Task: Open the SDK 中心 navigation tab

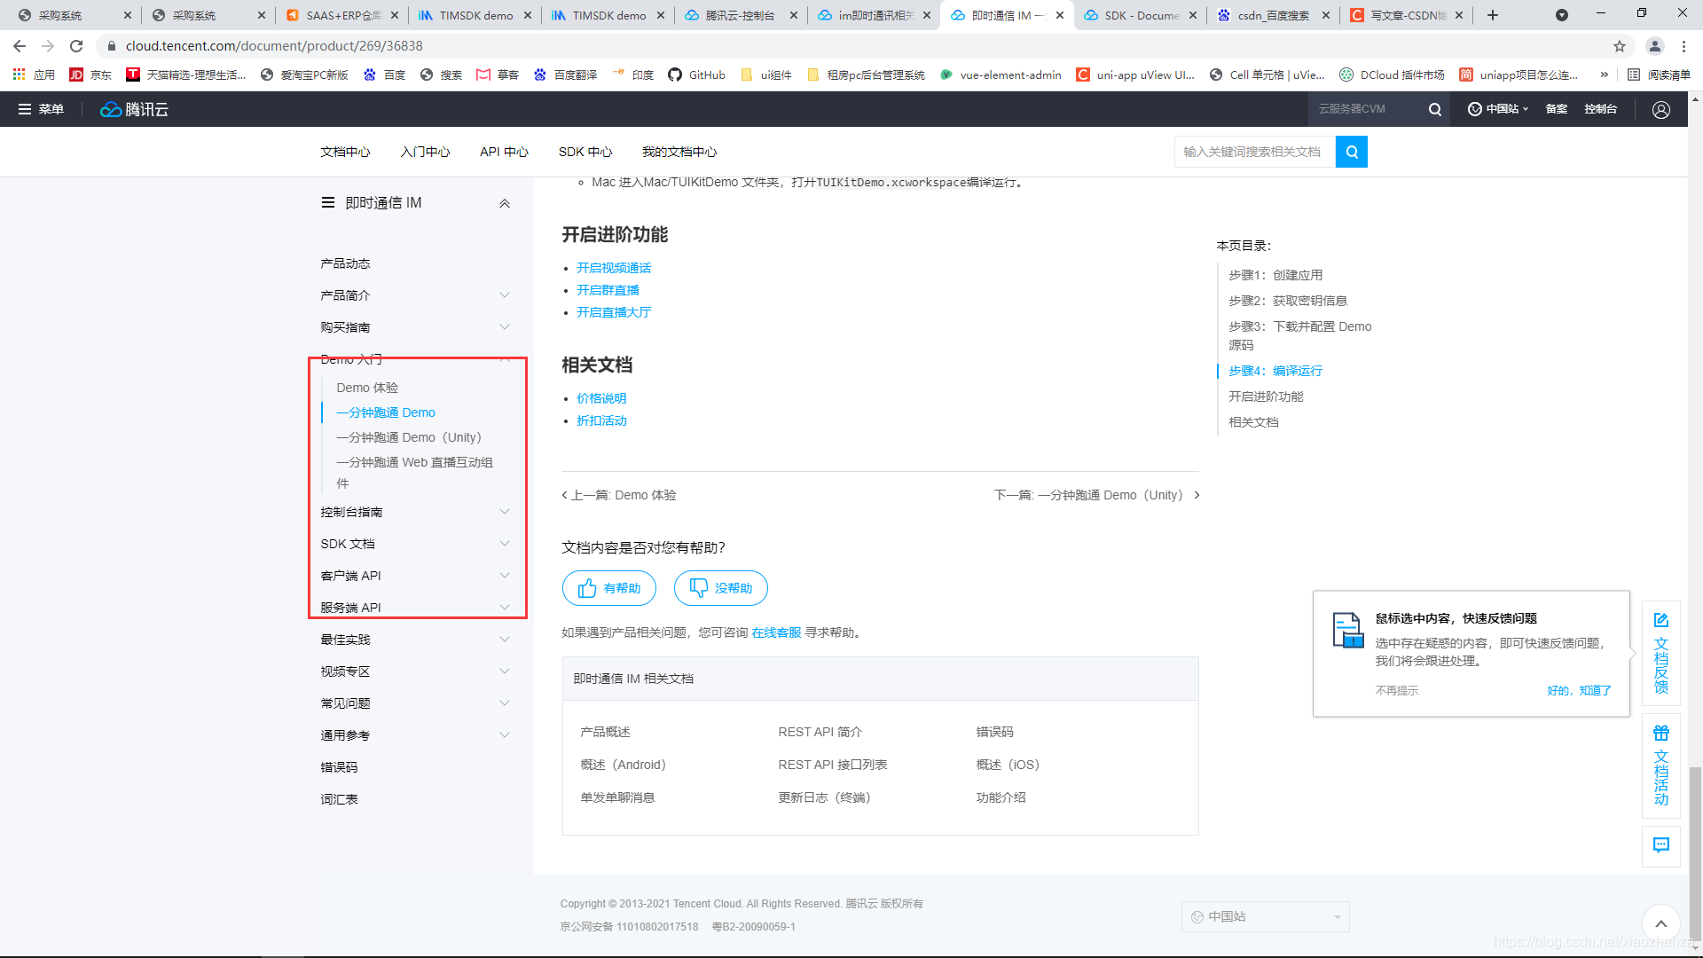Action: pyautogui.click(x=585, y=152)
